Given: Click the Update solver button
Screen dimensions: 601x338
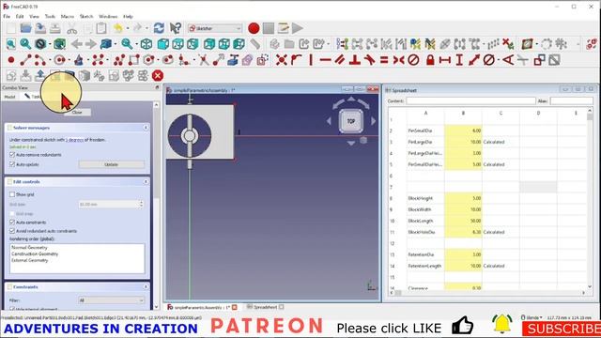Looking at the screenshot, I should [112, 164].
